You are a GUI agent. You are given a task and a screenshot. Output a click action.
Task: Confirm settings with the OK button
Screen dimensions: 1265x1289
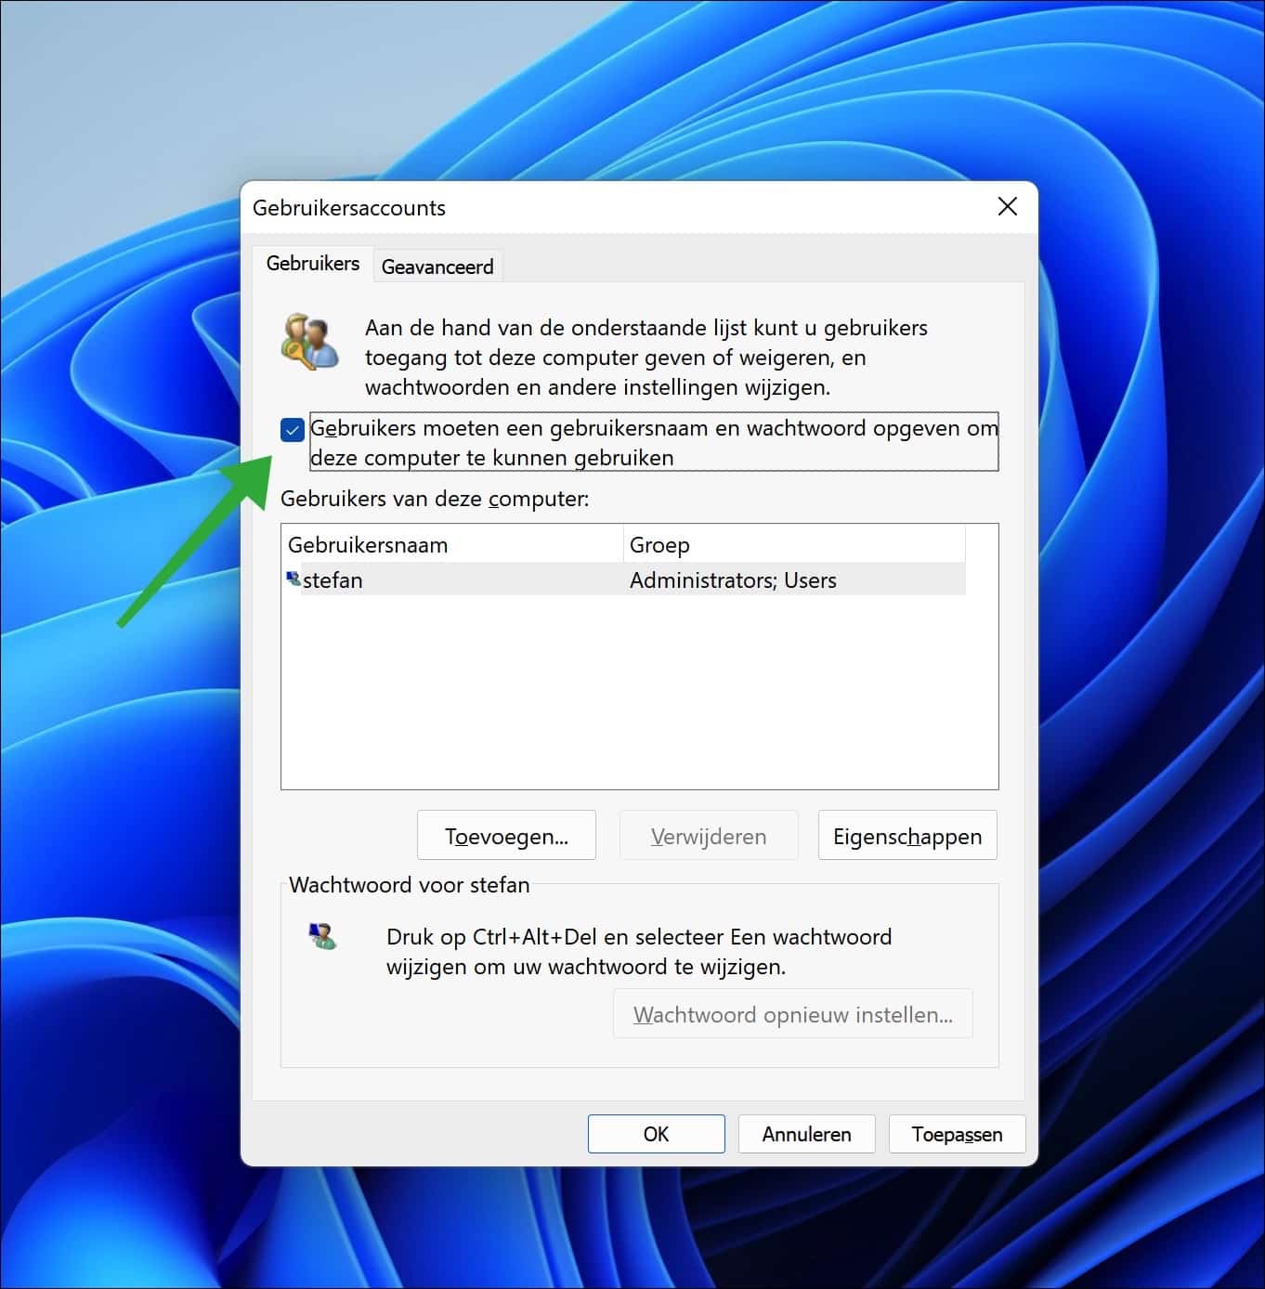(656, 1134)
